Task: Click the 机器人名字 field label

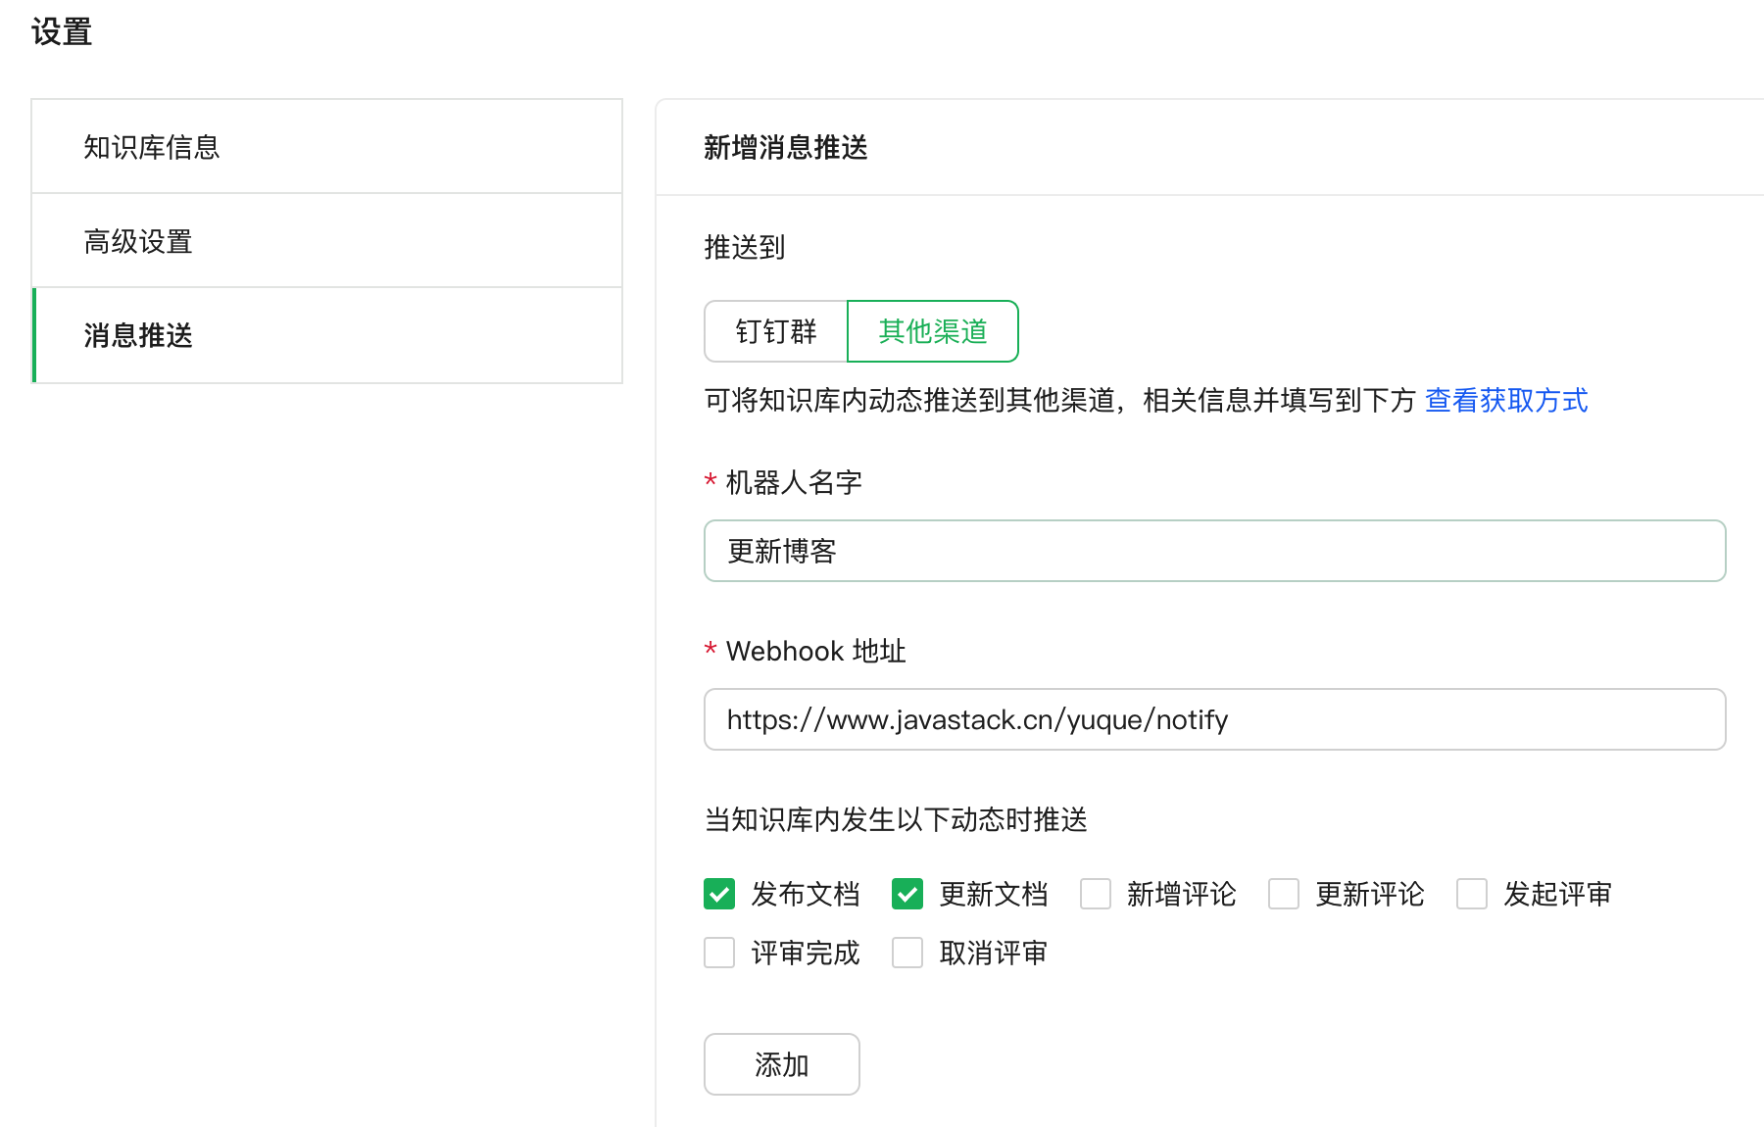Action: pyautogui.click(x=793, y=482)
